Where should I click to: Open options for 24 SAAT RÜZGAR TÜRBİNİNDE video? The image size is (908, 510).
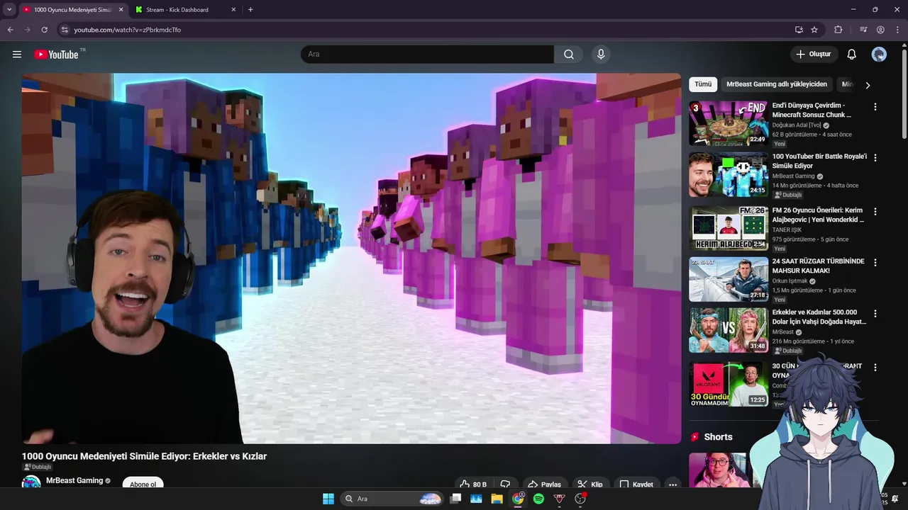point(875,263)
